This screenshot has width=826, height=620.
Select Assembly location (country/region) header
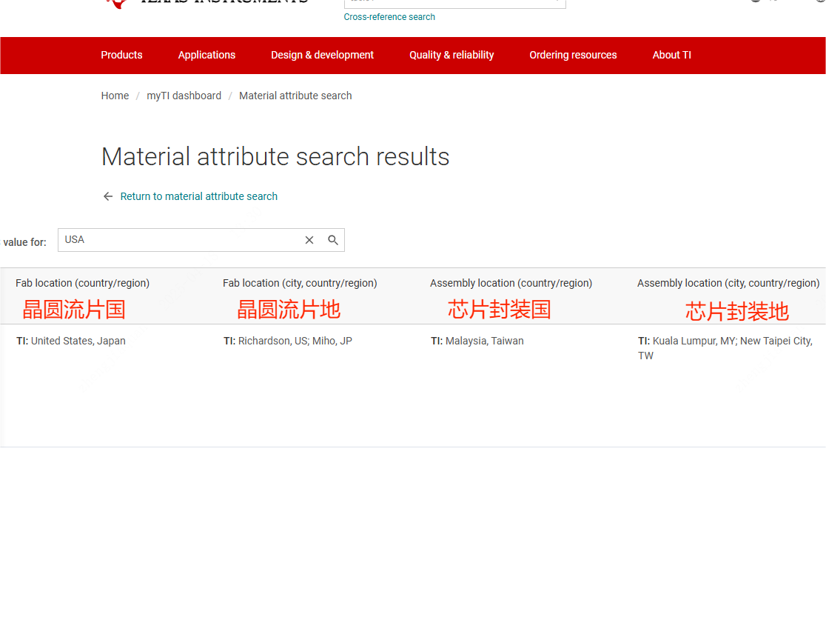(x=511, y=283)
